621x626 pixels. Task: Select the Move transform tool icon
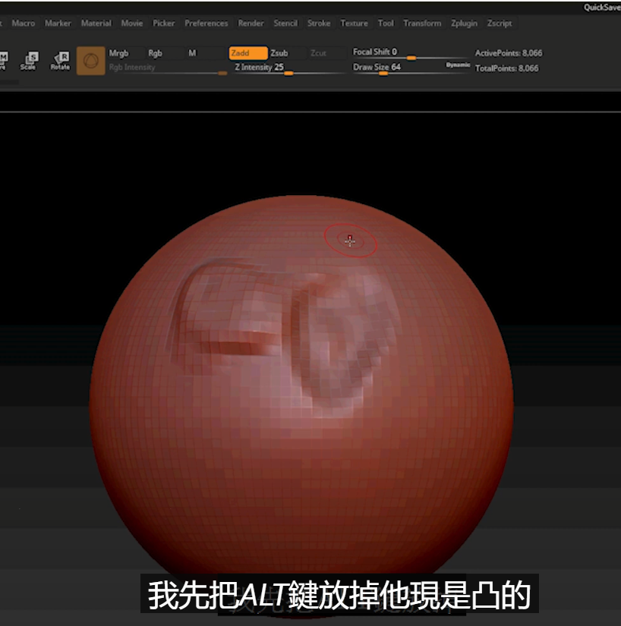click(x=4, y=61)
